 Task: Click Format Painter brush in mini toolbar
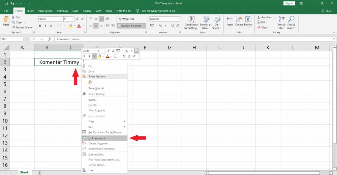point(134,56)
